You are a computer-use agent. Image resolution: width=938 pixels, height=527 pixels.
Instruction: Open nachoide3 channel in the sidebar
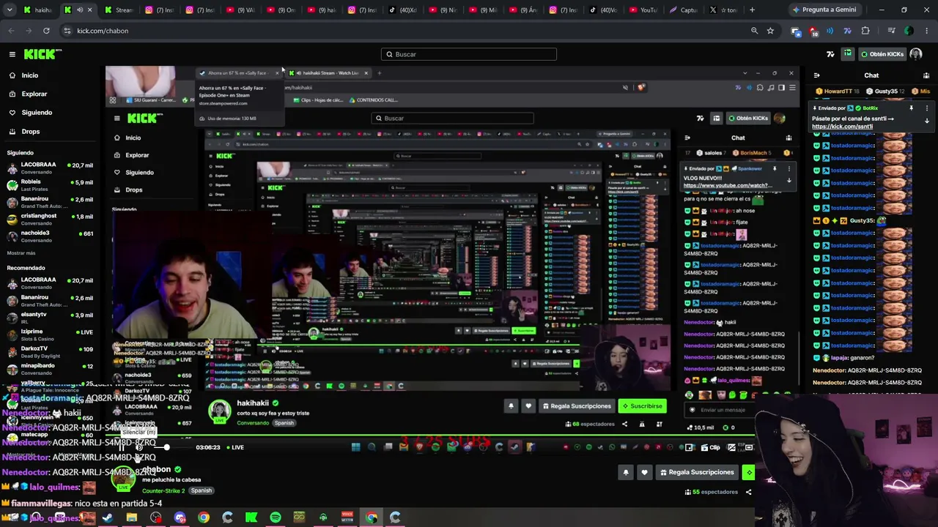(x=50, y=236)
